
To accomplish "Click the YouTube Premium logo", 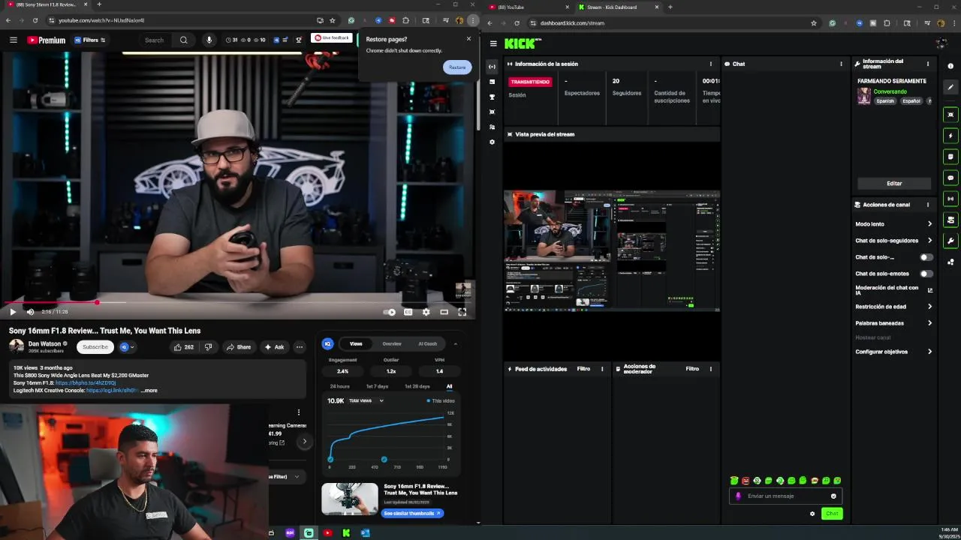I will pos(47,40).
